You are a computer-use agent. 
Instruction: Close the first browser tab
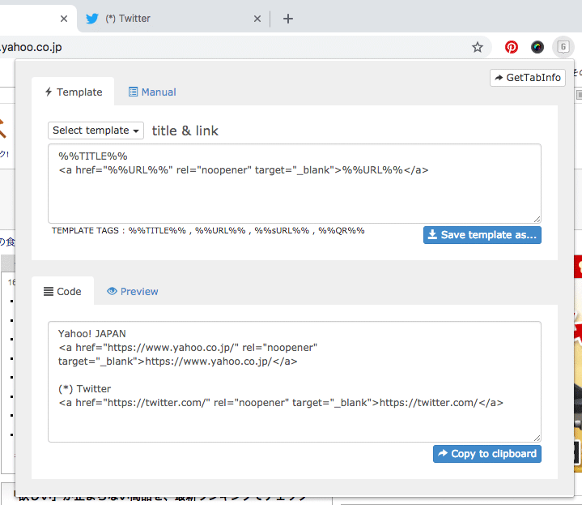(x=64, y=19)
